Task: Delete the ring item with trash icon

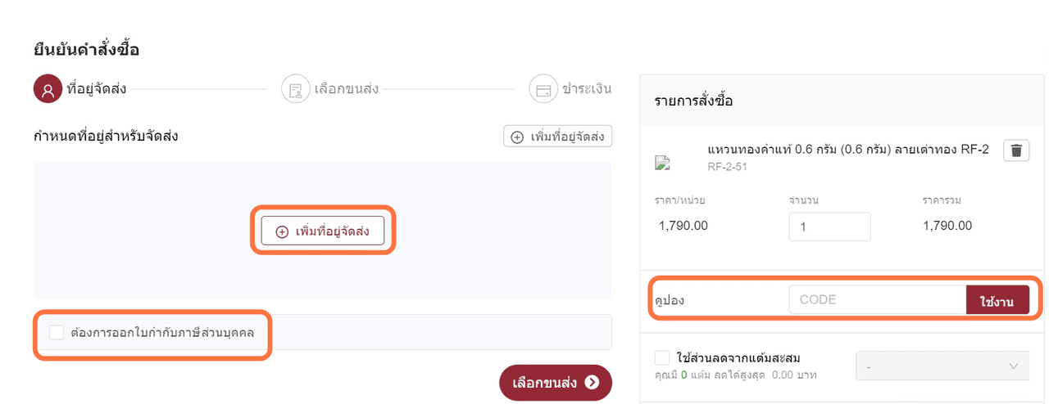Action: pyautogui.click(x=1016, y=150)
